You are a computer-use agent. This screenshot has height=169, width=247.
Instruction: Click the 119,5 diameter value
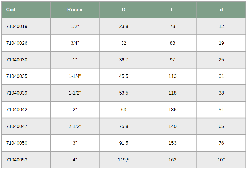point(124,160)
